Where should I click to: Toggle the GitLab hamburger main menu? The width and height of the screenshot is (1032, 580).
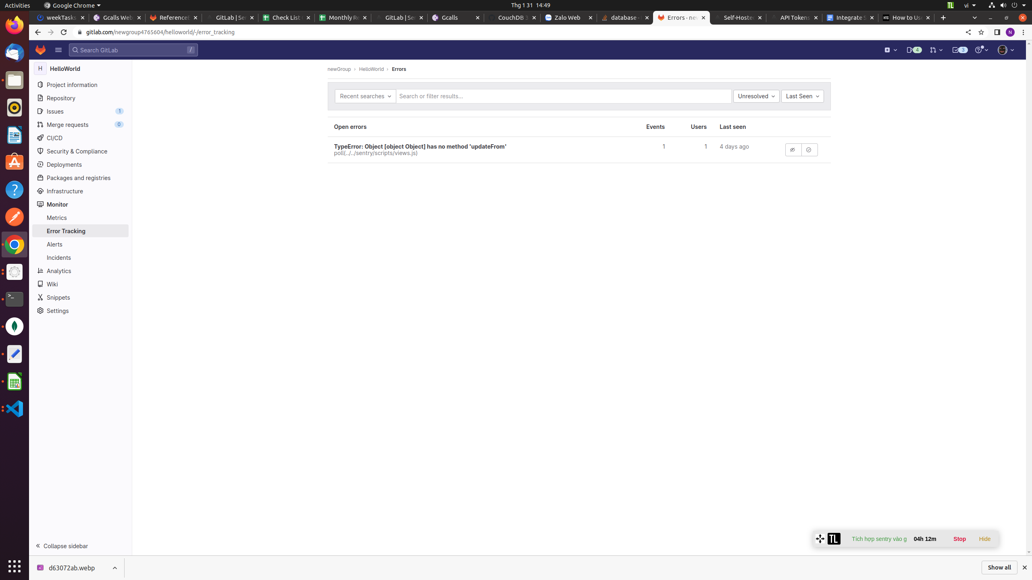[x=58, y=50]
